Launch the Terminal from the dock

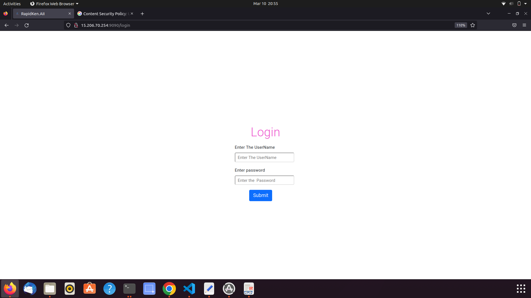pos(129,289)
